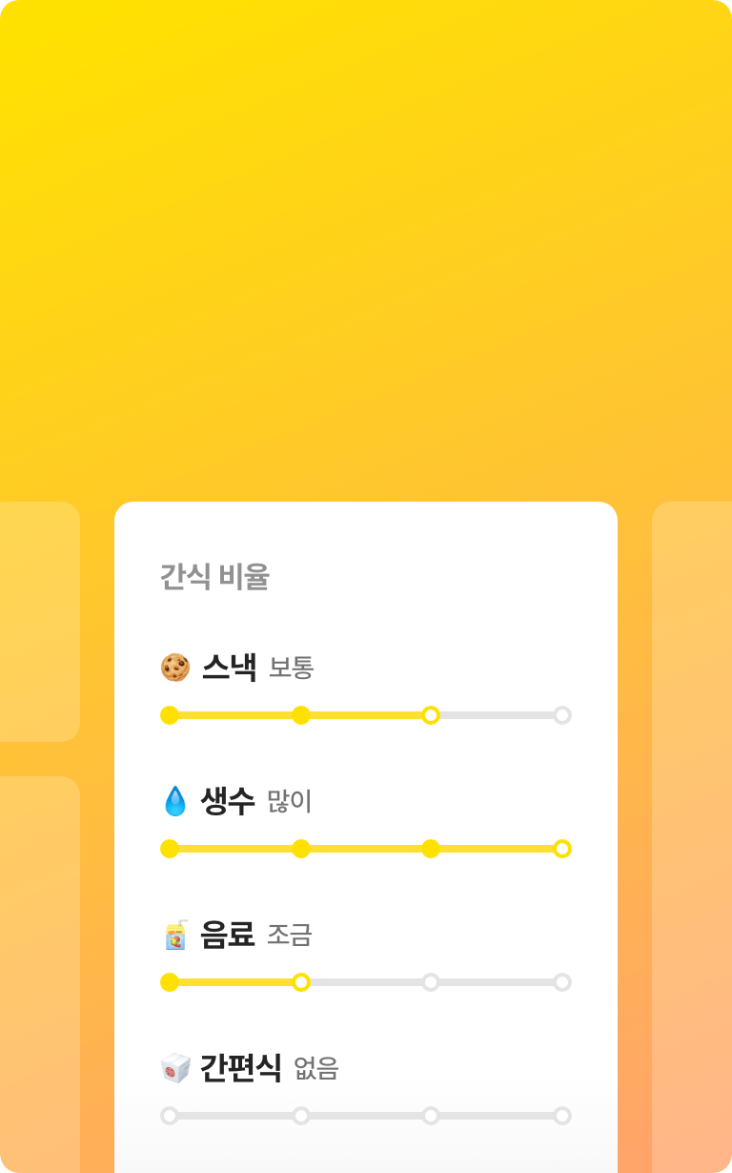
Task: Open the translucent card on the right edge
Action: pos(692,837)
